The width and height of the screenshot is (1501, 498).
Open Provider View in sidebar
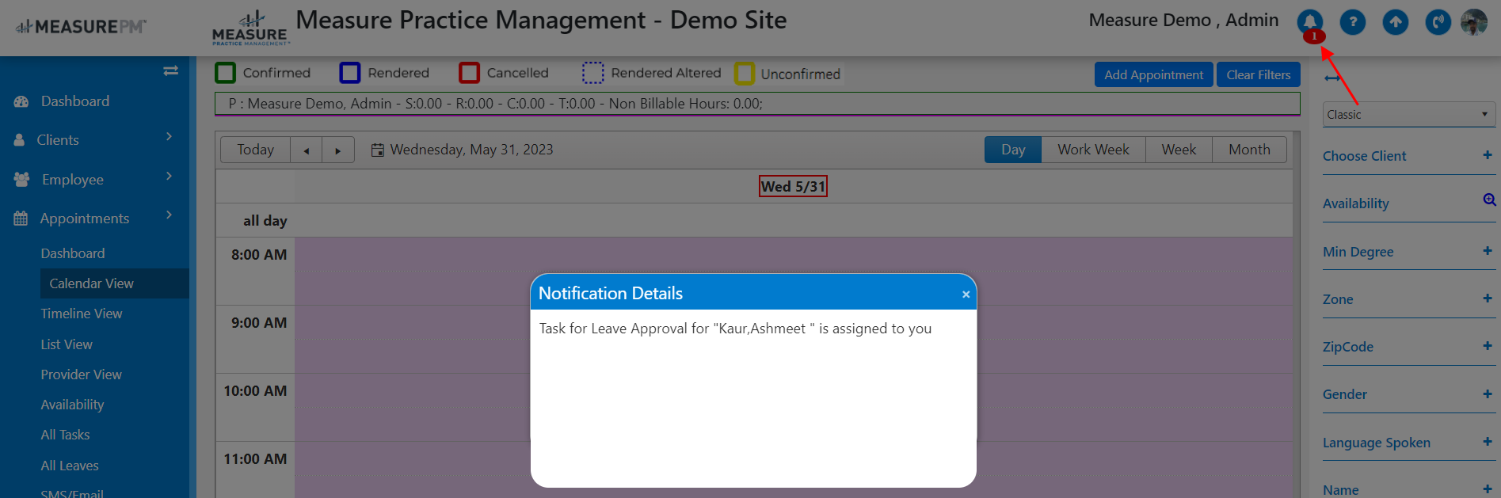point(82,374)
